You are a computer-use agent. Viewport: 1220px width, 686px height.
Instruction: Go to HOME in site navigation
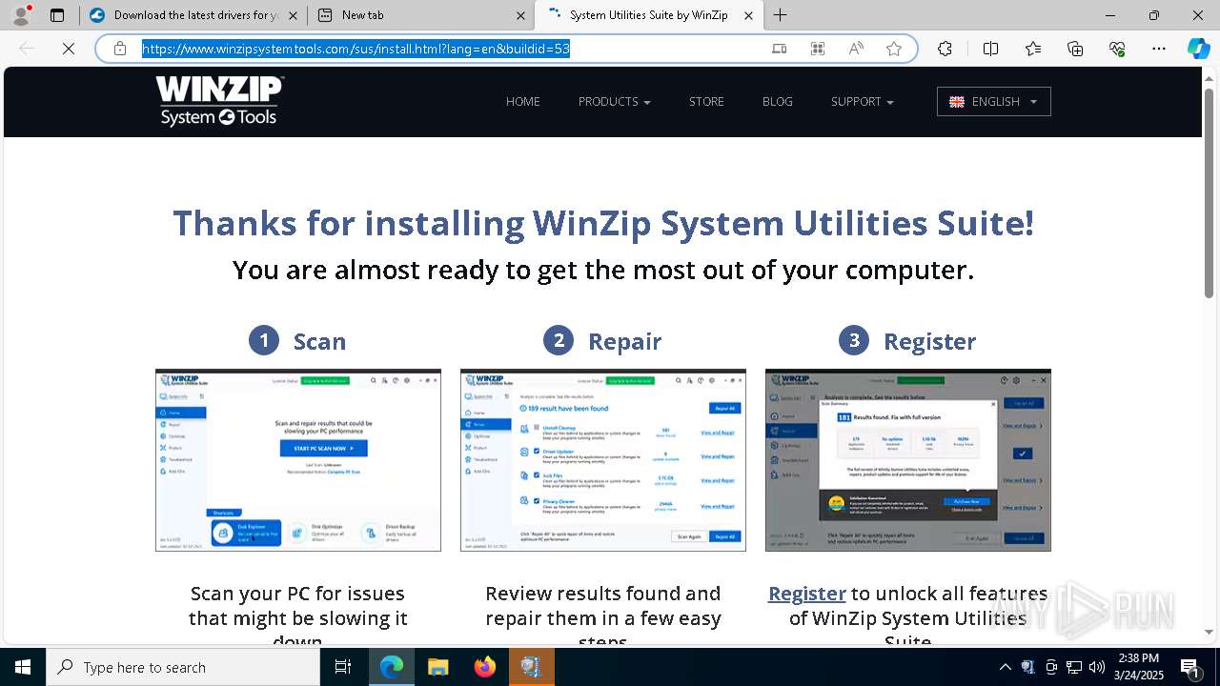point(523,102)
